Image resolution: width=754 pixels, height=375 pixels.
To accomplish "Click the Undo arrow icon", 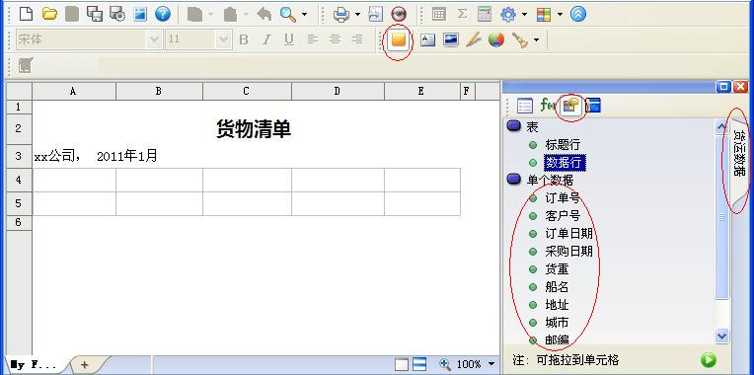I will (264, 15).
